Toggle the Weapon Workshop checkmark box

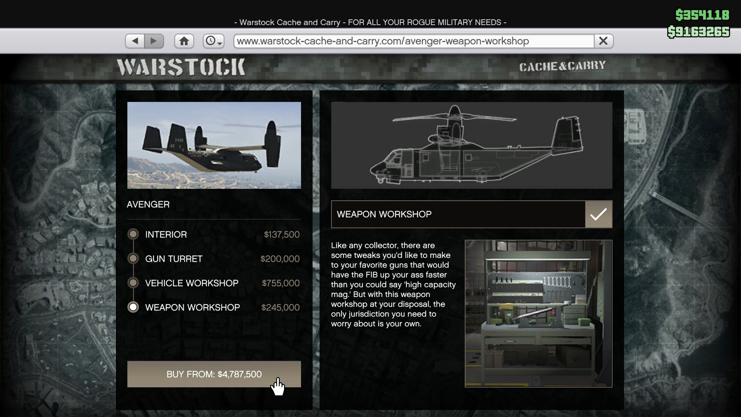598,214
